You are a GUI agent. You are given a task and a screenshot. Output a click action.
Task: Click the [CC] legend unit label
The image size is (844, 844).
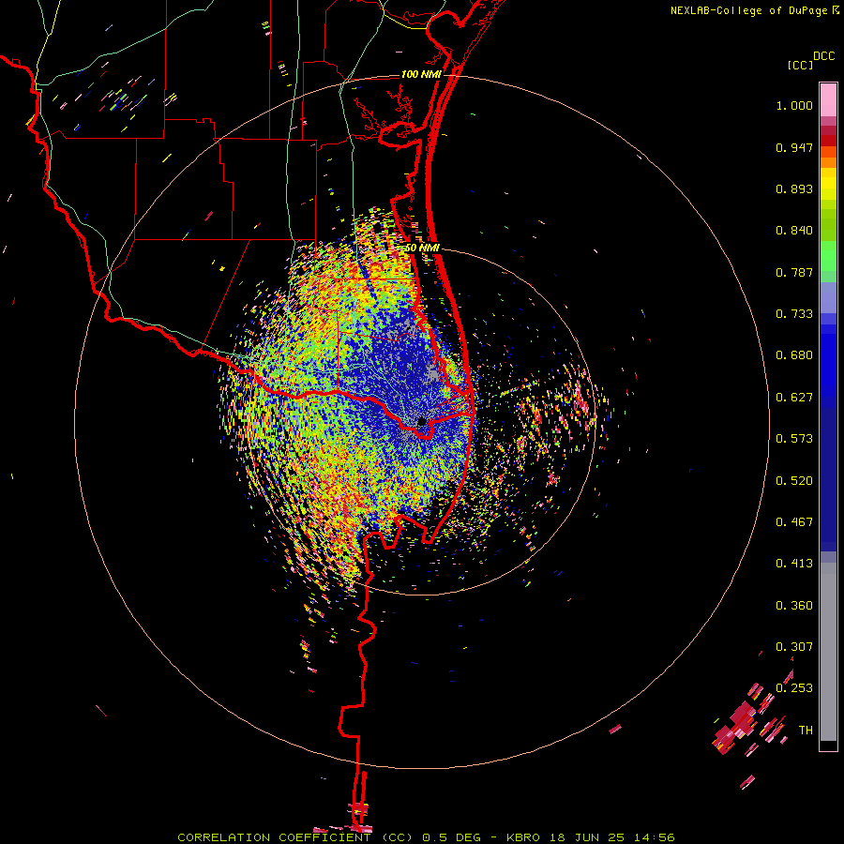(x=801, y=65)
